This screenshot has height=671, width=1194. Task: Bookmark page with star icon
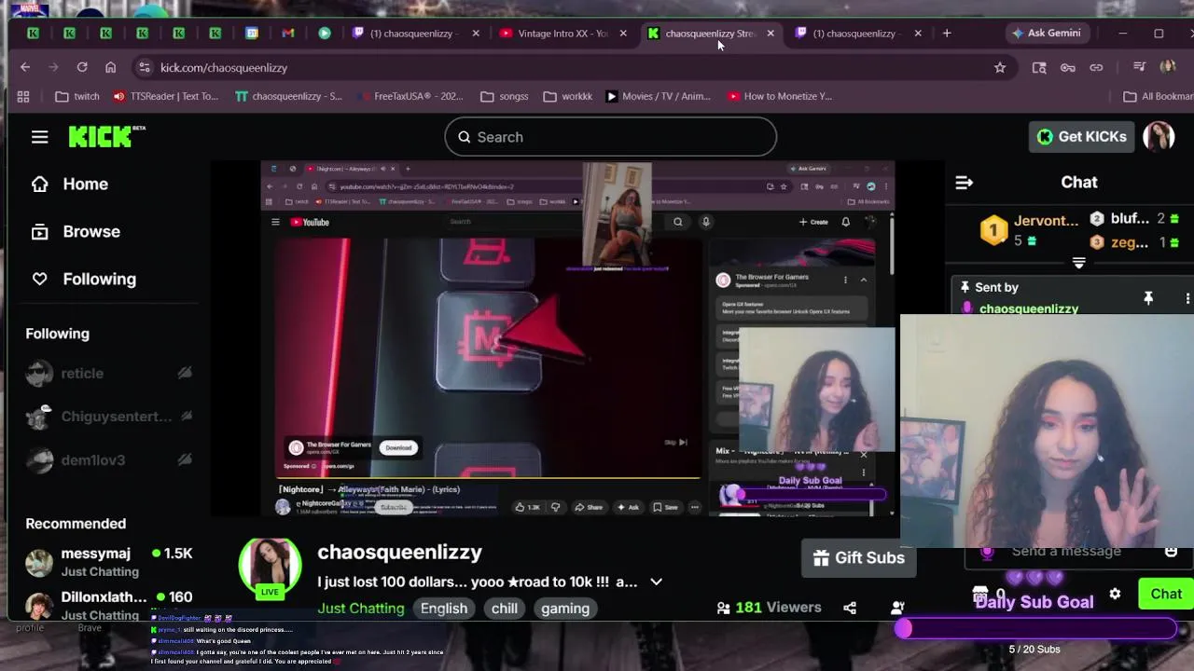[x=1000, y=67]
